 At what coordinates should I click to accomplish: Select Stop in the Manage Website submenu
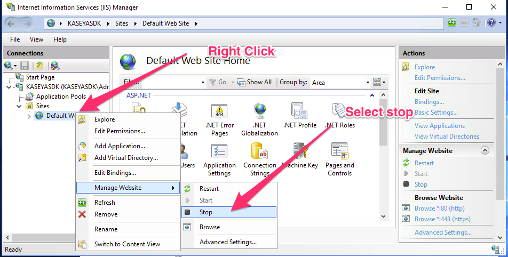[229, 212]
